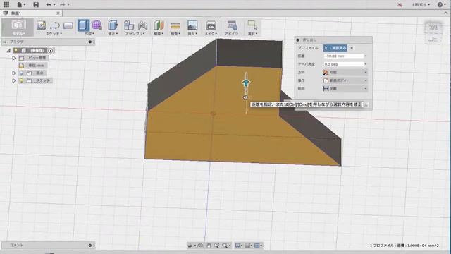Expand the スケッチ folder node

(x=13, y=80)
